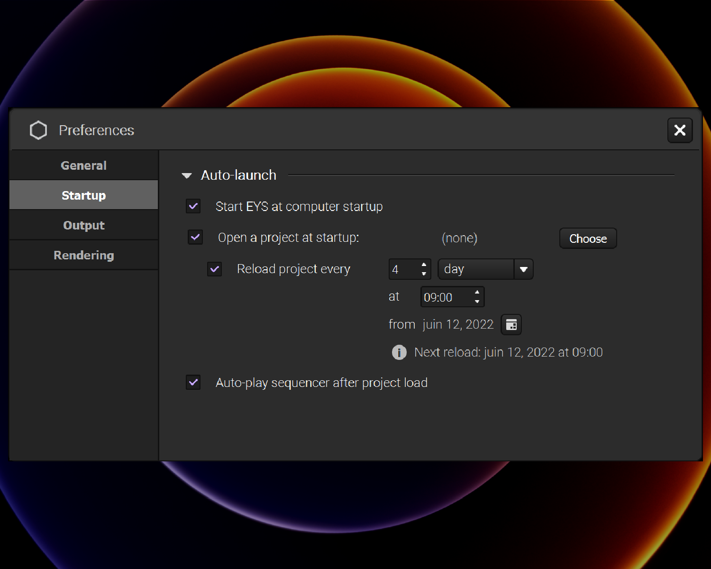The image size is (711, 569).
Task: Open the calendar date picker icon
Action: click(511, 325)
